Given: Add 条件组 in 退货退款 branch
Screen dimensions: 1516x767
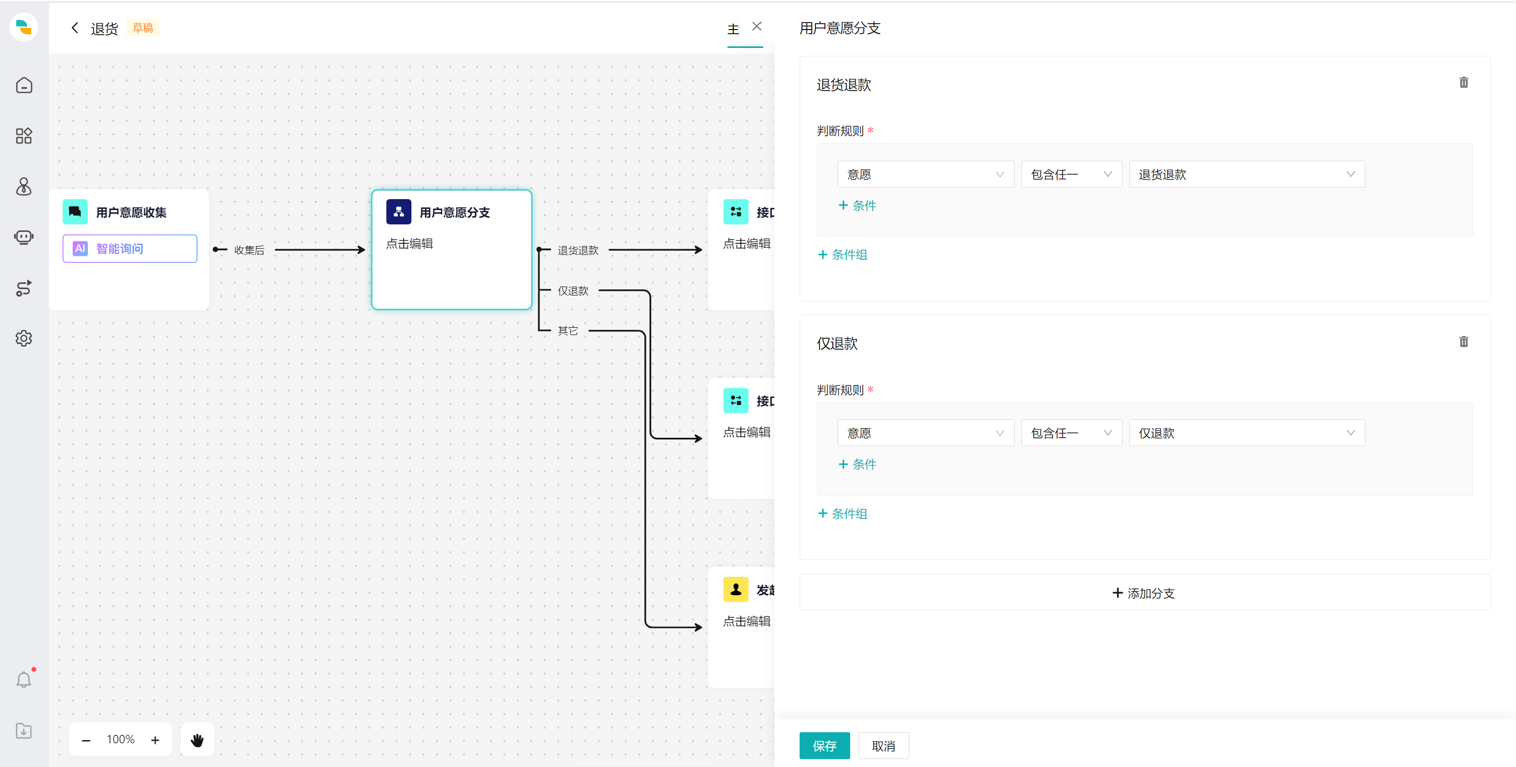Looking at the screenshot, I should point(843,255).
